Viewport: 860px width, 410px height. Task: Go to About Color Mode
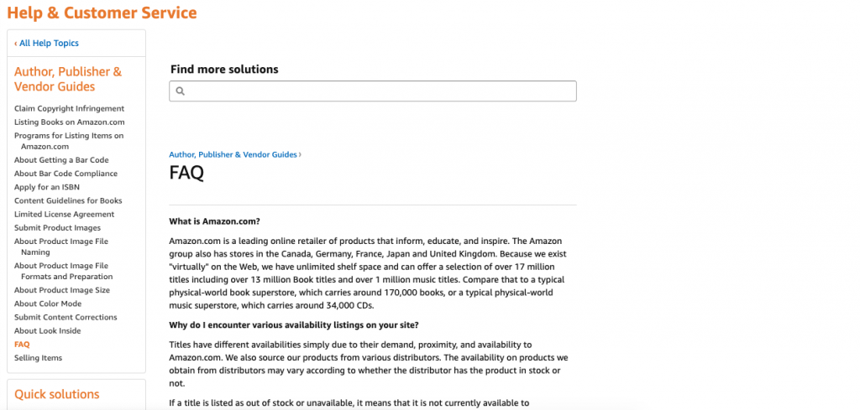point(48,304)
